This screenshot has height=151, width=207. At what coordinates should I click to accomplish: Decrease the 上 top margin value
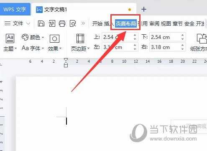pos(135,39)
